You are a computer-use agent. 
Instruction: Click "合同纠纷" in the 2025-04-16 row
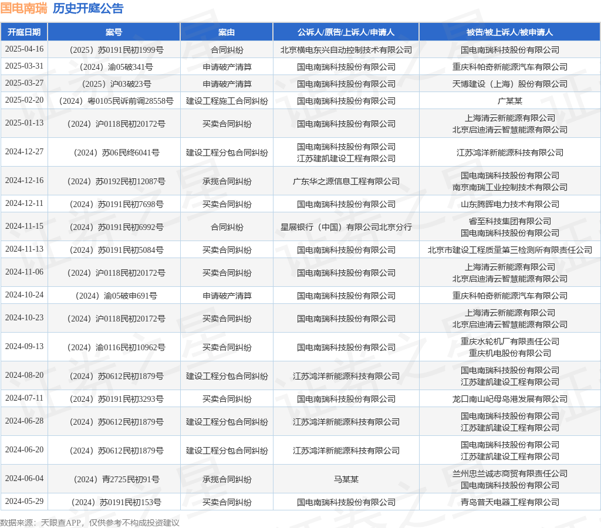tap(227, 50)
